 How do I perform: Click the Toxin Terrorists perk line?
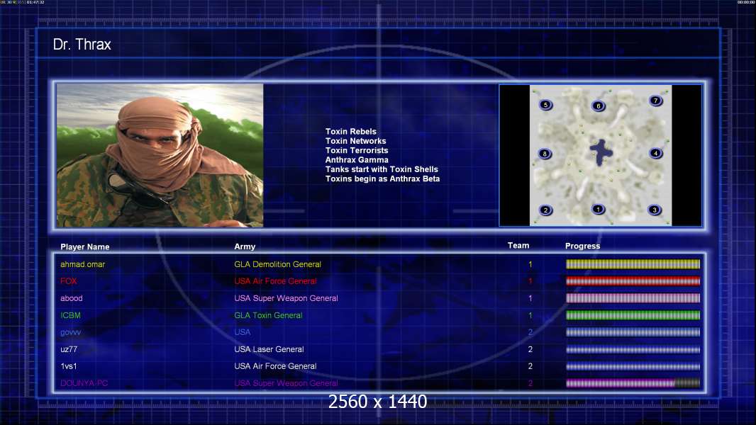click(x=356, y=150)
